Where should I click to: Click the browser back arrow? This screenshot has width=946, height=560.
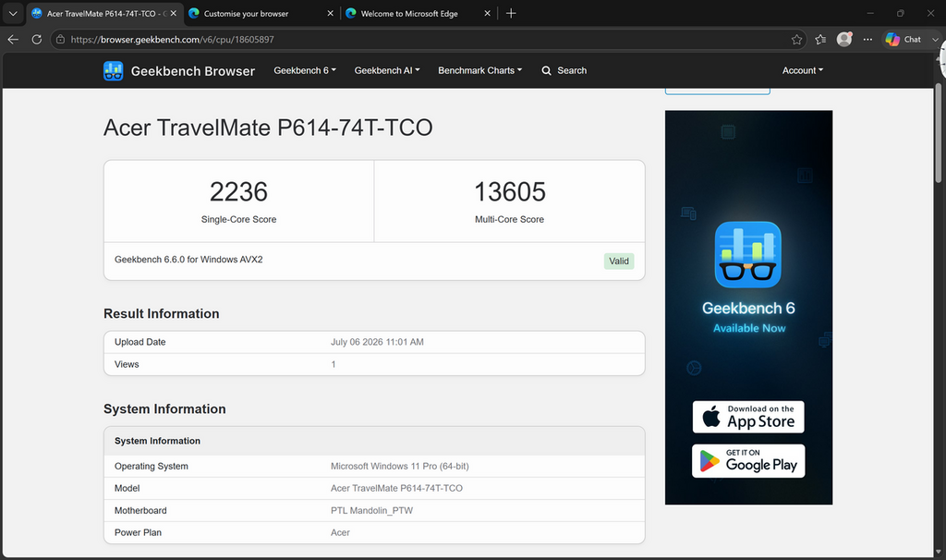(x=13, y=39)
